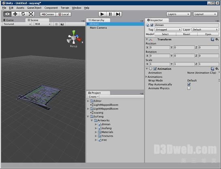Click the Persp label under gizmo
Viewport: 221px width, 169px height.
[73, 46]
